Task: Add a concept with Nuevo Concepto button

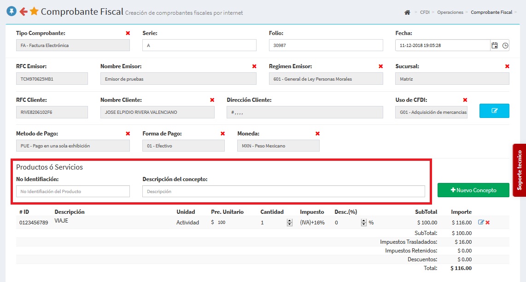Action: 473,190
